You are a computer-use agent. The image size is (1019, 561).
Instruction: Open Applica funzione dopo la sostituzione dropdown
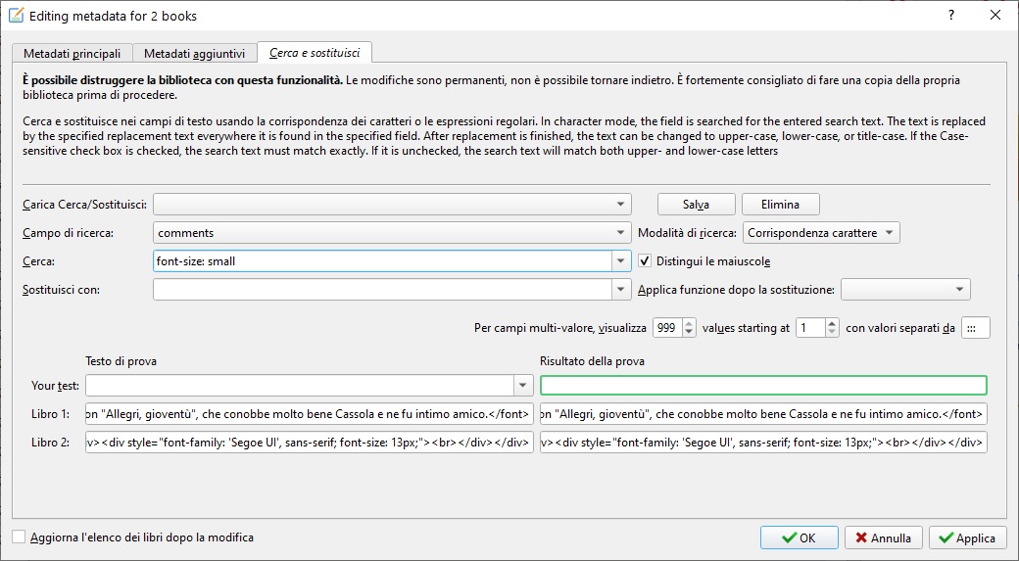905,290
